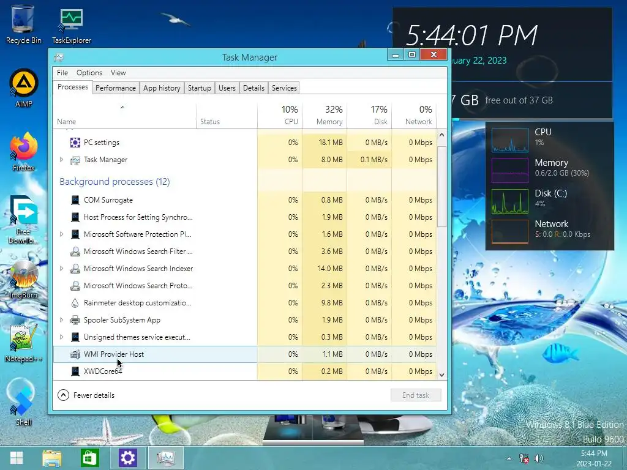Open the View menu

click(x=118, y=73)
